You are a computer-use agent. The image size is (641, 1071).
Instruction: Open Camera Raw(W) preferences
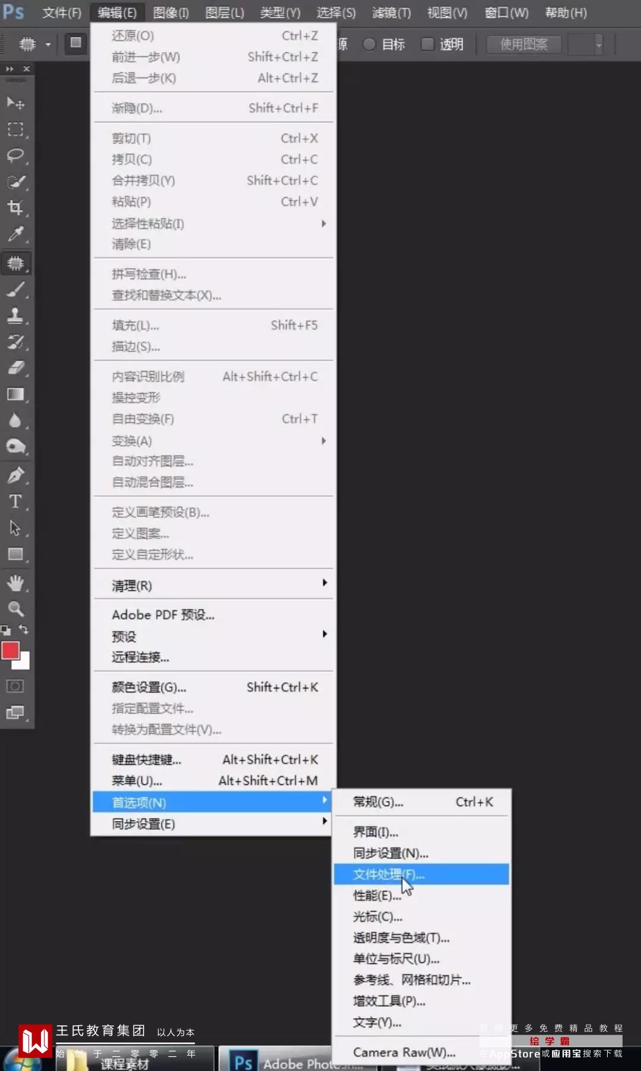(421, 1052)
